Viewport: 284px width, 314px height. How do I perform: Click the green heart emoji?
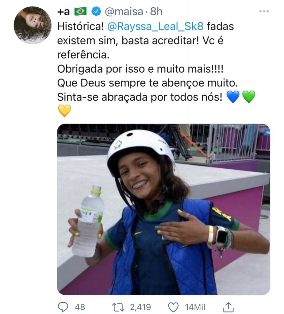click(249, 97)
